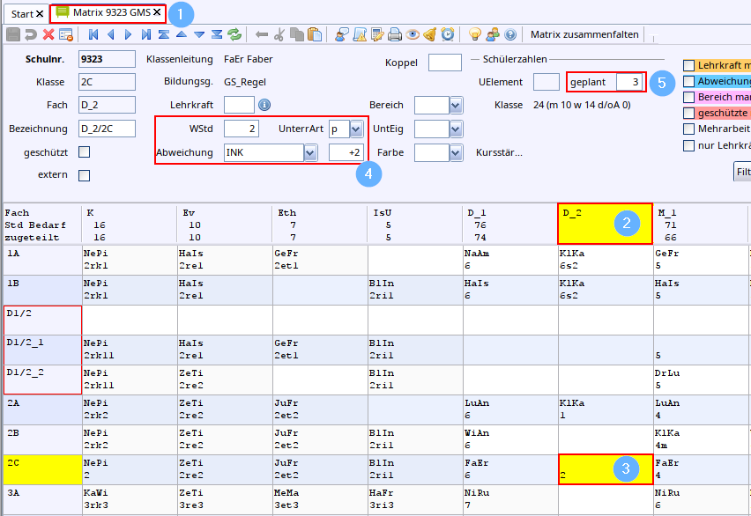Enable the geschützt checkbox
This screenshot has height=516, width=751.
[x=85, y=152]
